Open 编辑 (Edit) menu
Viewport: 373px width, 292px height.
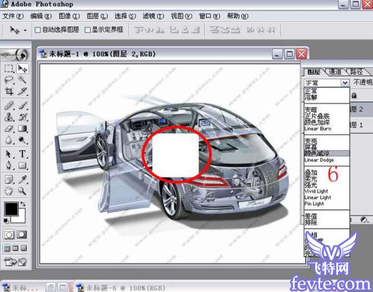41,16
